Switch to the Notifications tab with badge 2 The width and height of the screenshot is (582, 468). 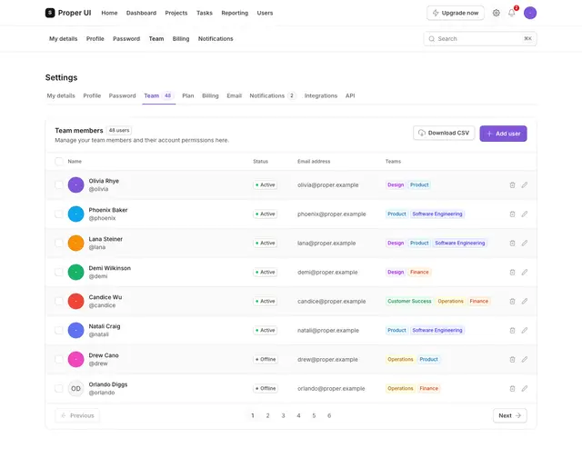[x=272, y=95]
